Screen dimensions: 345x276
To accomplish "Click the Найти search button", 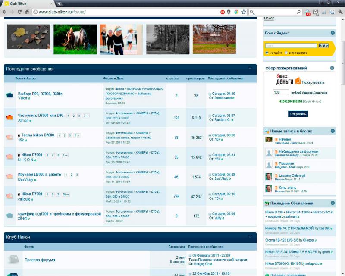I will [x=323, y=46].
